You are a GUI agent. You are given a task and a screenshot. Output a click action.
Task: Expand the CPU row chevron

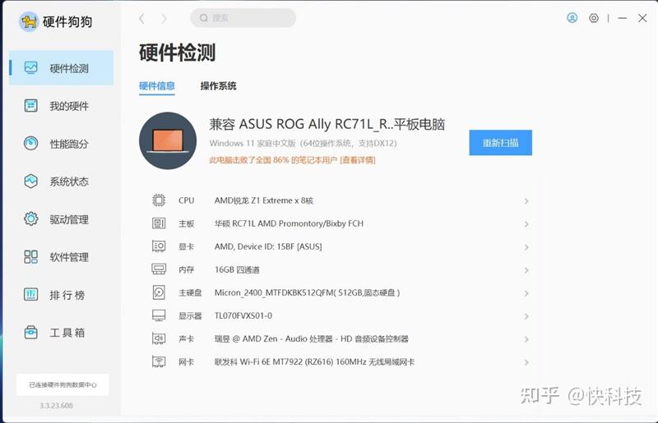[x=526, y=201]
